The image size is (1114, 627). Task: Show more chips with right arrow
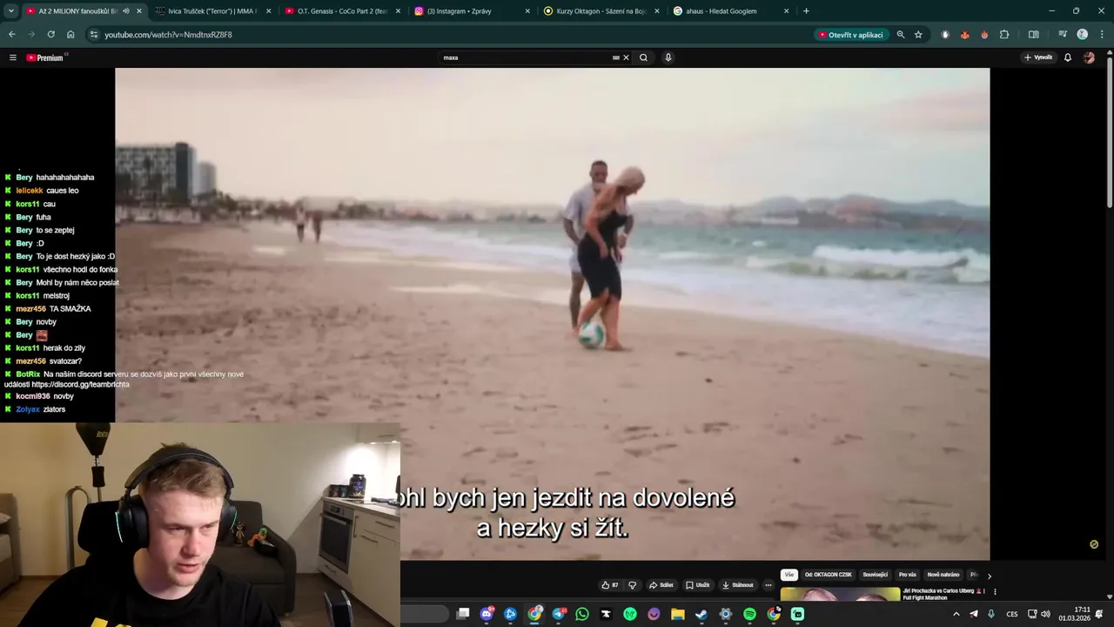coord(989,576)
